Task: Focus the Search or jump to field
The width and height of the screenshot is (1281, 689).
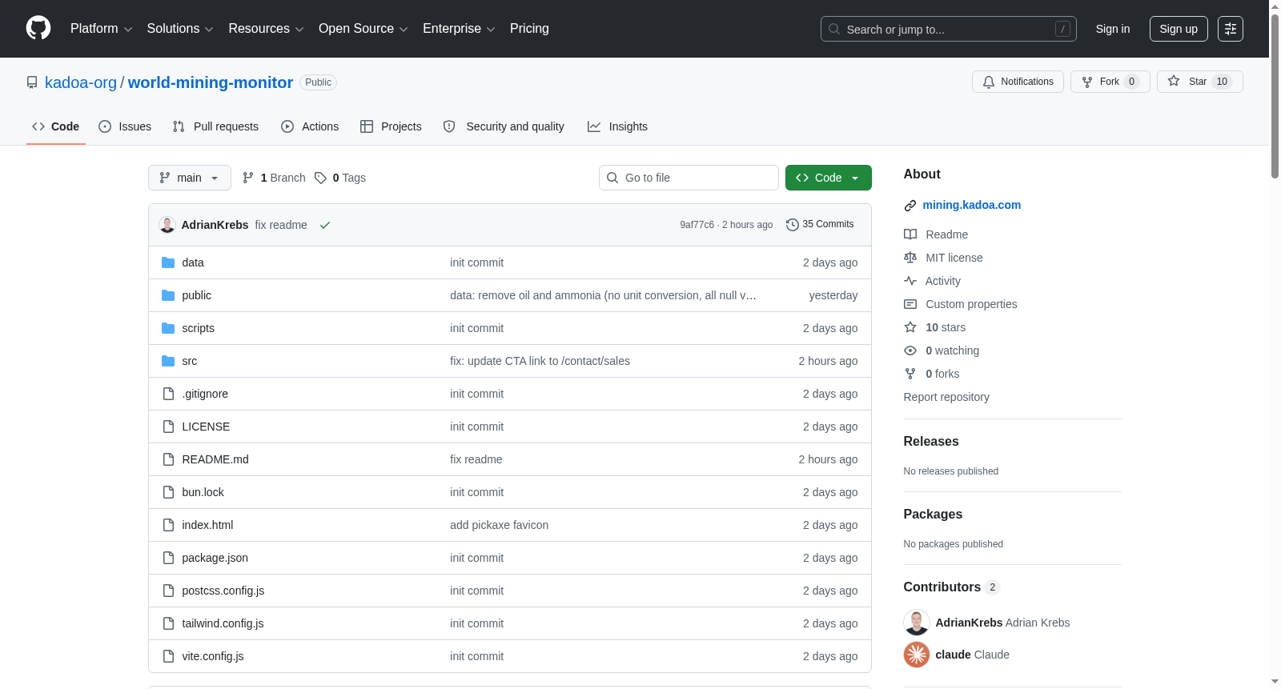Action: point(949,29)
